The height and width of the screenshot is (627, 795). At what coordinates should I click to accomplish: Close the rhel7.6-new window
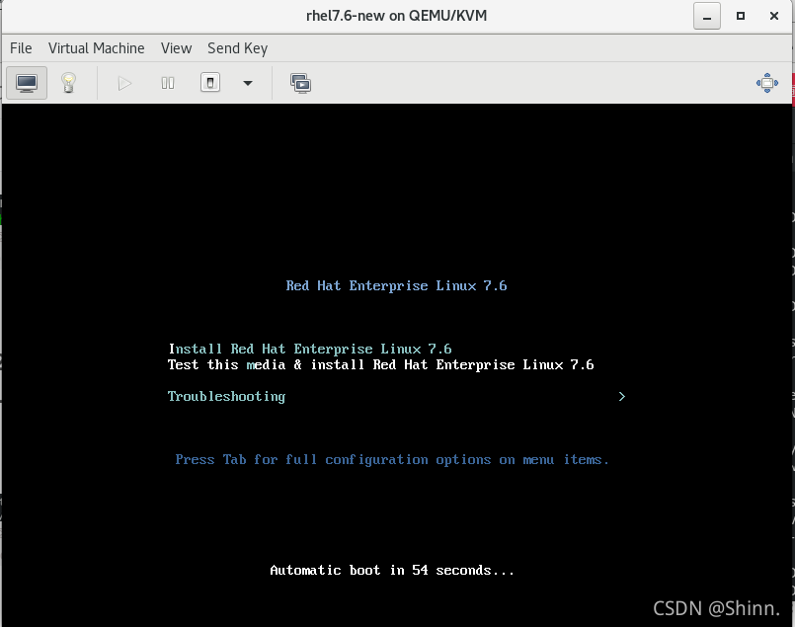[x=773, y=16]
